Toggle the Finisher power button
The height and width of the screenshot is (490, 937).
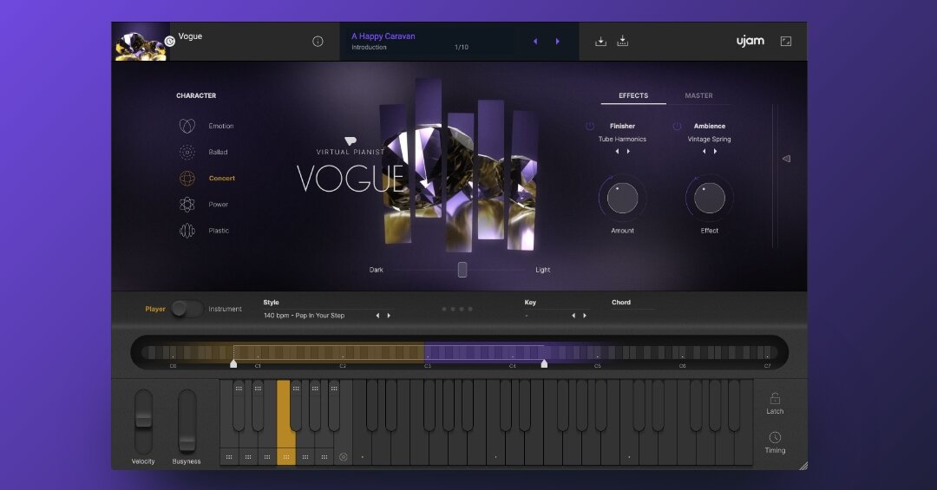[x=590, y=126]
